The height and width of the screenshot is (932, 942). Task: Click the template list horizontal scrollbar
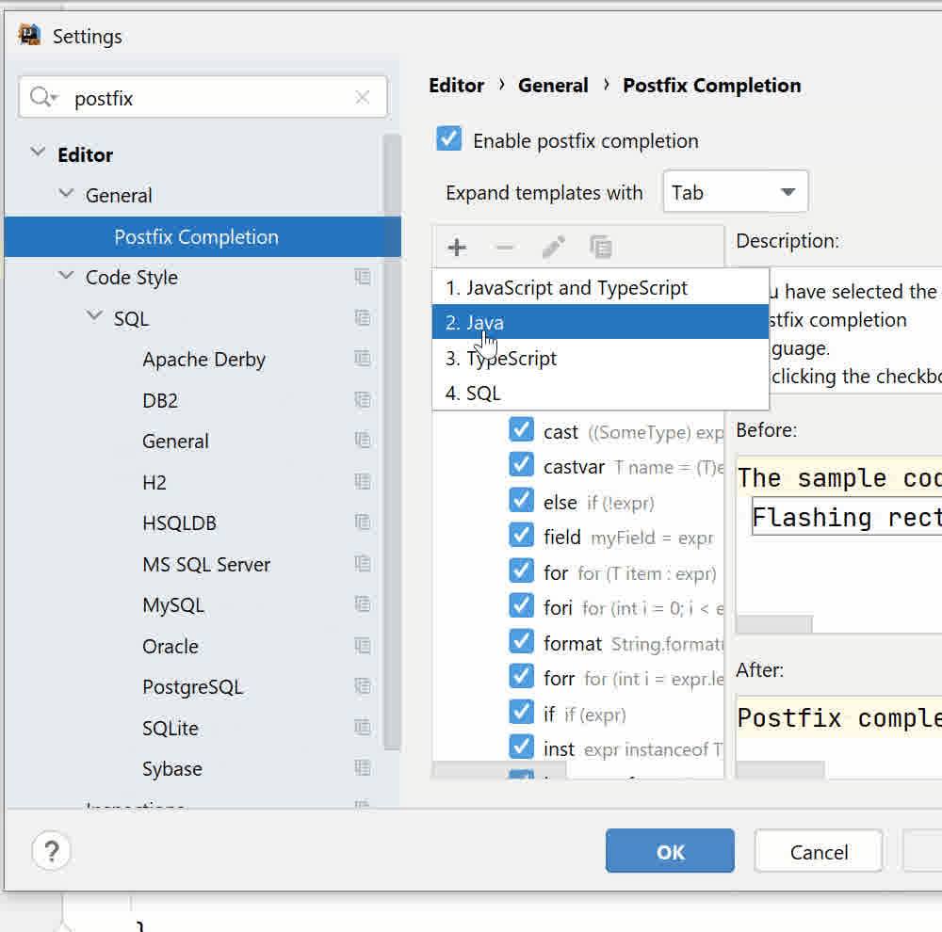(500, 770)
